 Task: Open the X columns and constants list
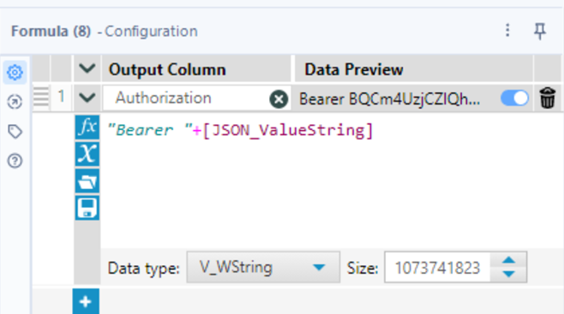click(87, 154)
